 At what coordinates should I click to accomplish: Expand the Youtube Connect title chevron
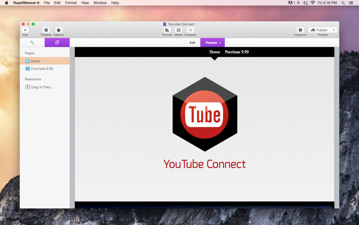[x=197, y=24]
